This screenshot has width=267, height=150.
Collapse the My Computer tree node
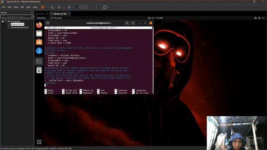tap(3, 21)
